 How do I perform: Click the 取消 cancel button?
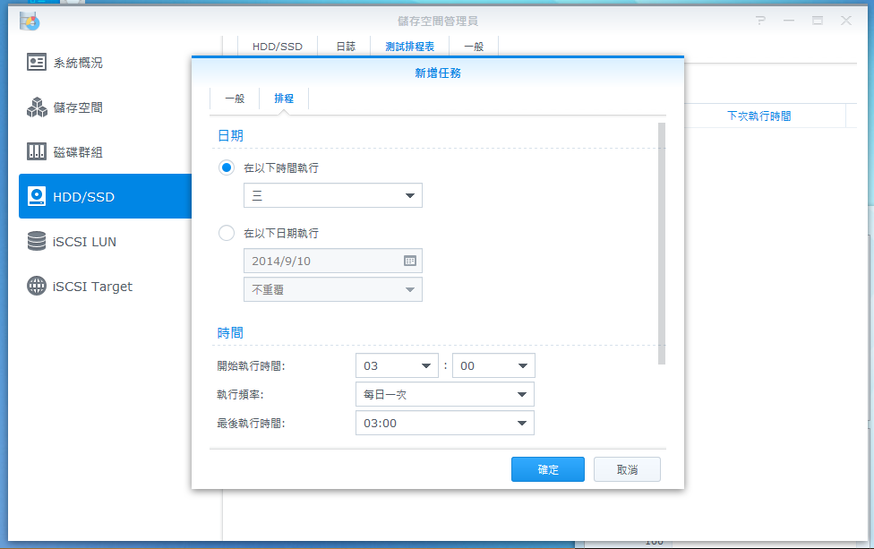click(627, 469)
